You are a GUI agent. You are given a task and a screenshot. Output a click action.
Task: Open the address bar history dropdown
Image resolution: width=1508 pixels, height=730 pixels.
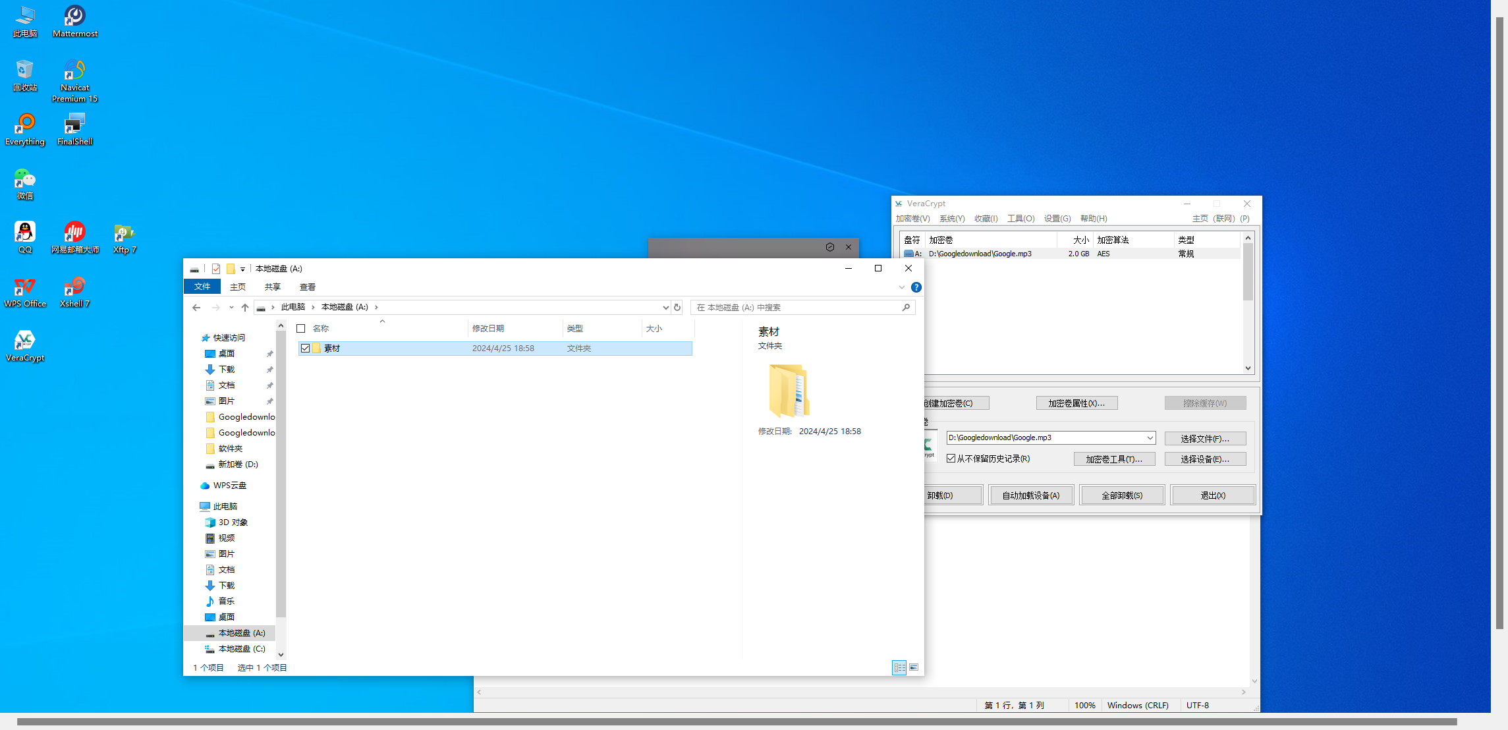(x=665, y=307)
